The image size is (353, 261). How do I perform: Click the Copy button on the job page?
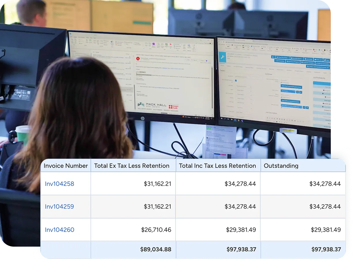326,60
